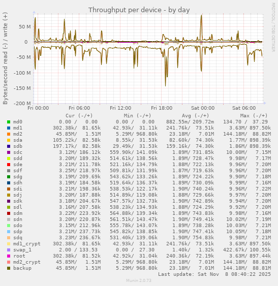Click the '50 M' y-axis label
Image resolution: width=278 pixels, height=286 pixels.
[x=25, y=27]
